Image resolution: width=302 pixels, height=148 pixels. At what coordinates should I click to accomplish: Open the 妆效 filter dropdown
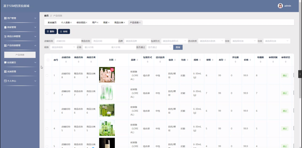[x=244, y=41]
